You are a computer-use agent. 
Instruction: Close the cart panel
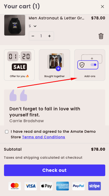102,7
